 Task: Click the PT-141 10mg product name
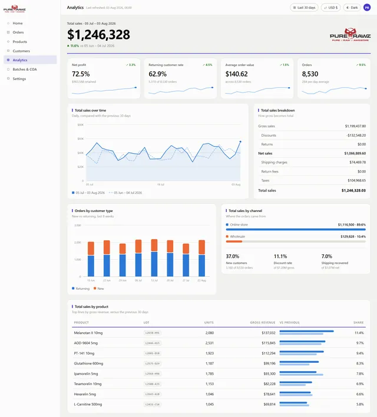click(x=84, y=353)
